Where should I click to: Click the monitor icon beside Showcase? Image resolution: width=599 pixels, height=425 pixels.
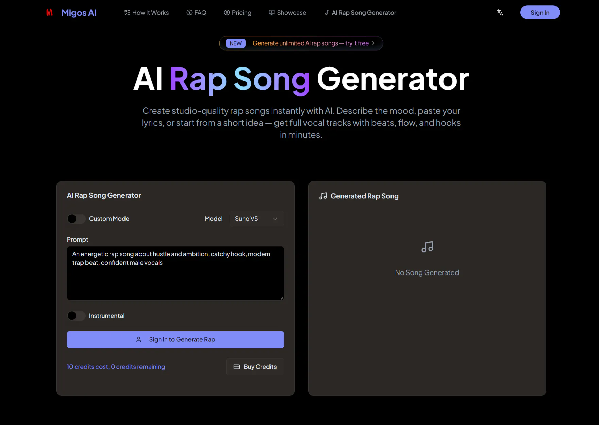(272, 13)
